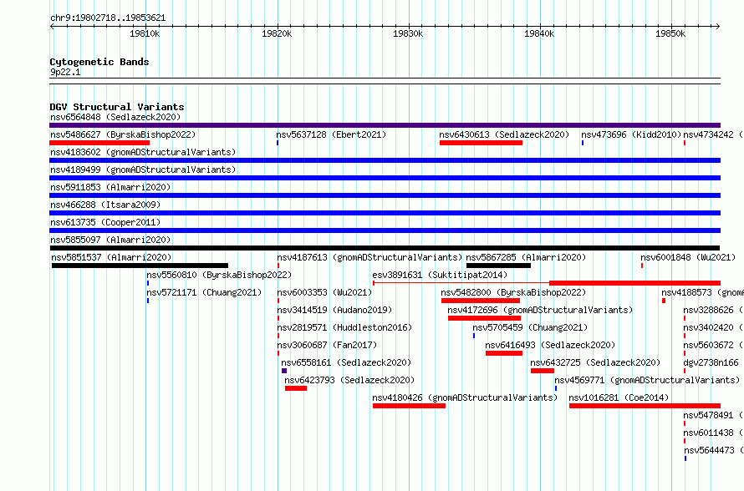The image size is (744, 491).
Task: Select the purple nsv6564848 variant bar
Action: click(385, 125)
